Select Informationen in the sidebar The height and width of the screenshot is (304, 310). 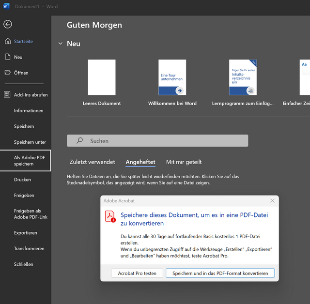(x=29, y=111)
